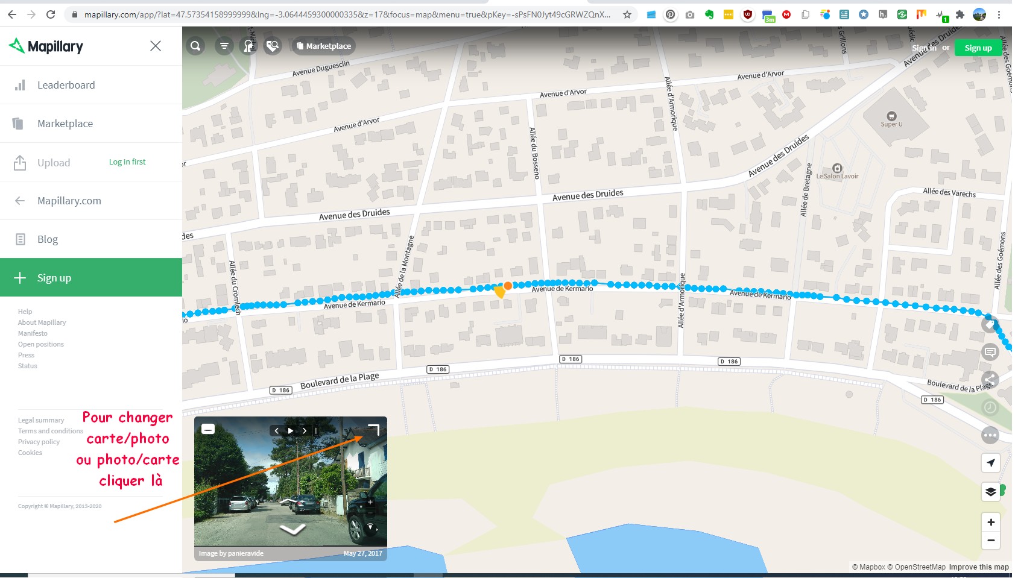Play the image sequence
The width and height of the screenshot is (1015, 578).
tap(291, 430)
